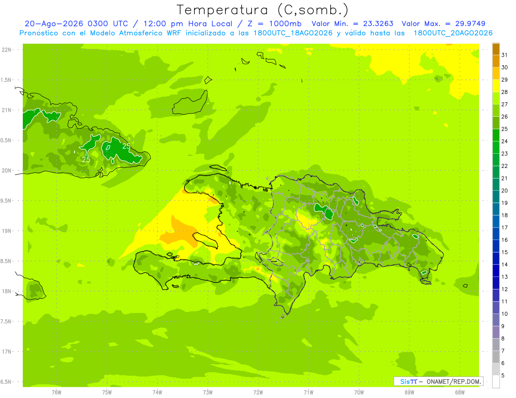Select the "19N" latitude axis label
The height and width of the screenshot is (398, 516).
point(6,231)
